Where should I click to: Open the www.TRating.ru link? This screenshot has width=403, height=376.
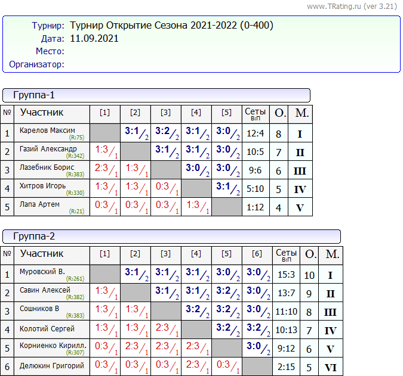click(334, 6)
